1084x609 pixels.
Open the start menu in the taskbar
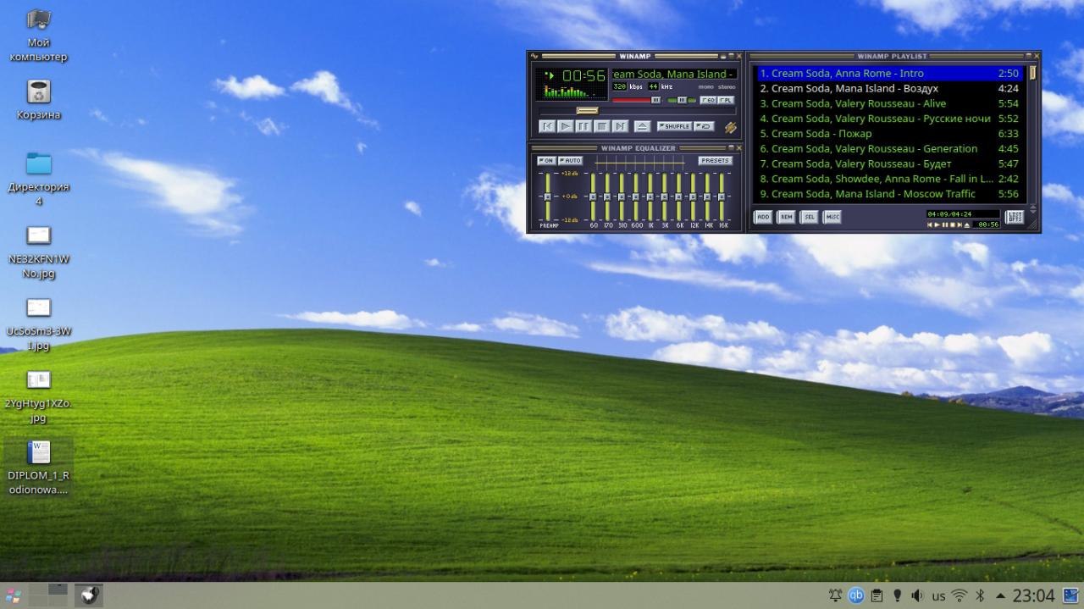tap(14, 595)
